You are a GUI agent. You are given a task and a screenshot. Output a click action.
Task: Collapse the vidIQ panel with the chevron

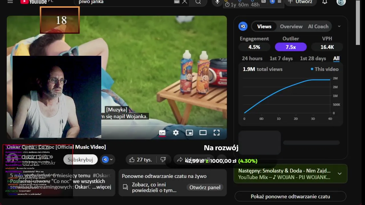pos(339,26)
